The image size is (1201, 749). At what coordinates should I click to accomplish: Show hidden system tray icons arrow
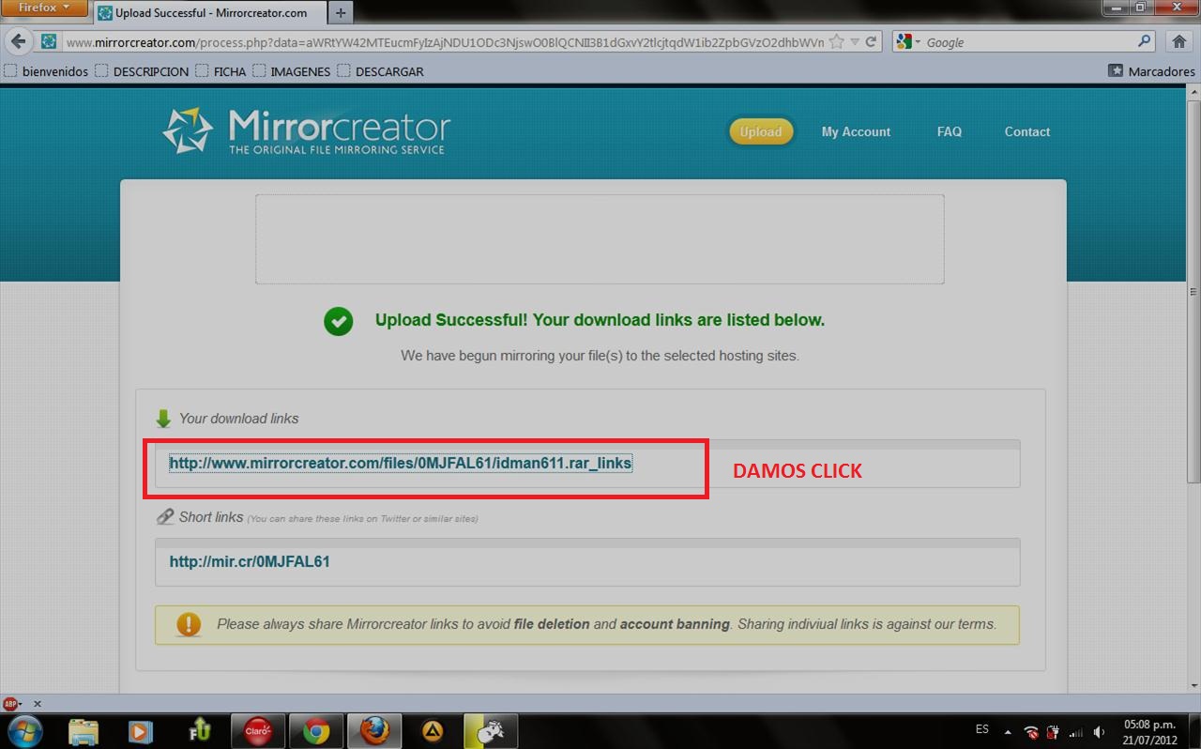(1008, 732)
